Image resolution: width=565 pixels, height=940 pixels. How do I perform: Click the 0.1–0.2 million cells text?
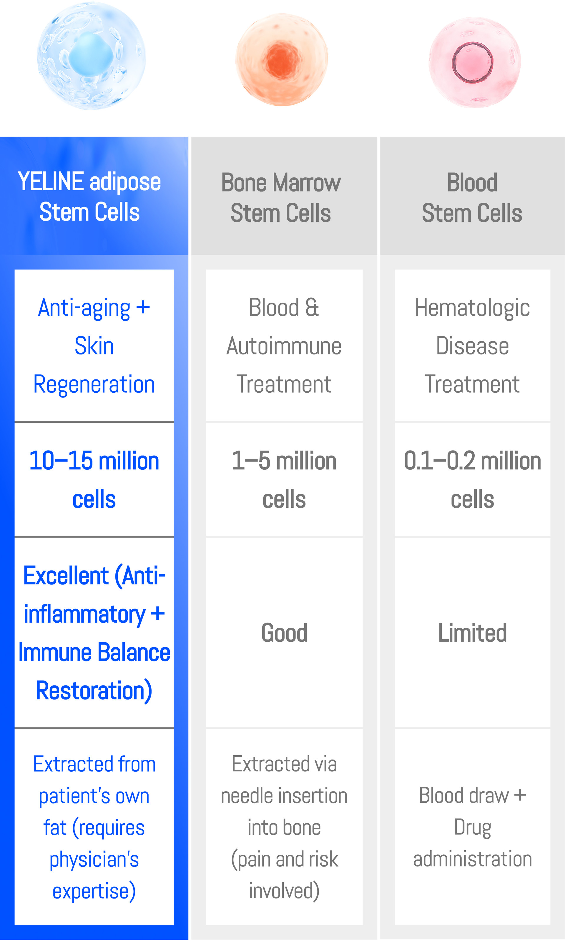(472, 480)
